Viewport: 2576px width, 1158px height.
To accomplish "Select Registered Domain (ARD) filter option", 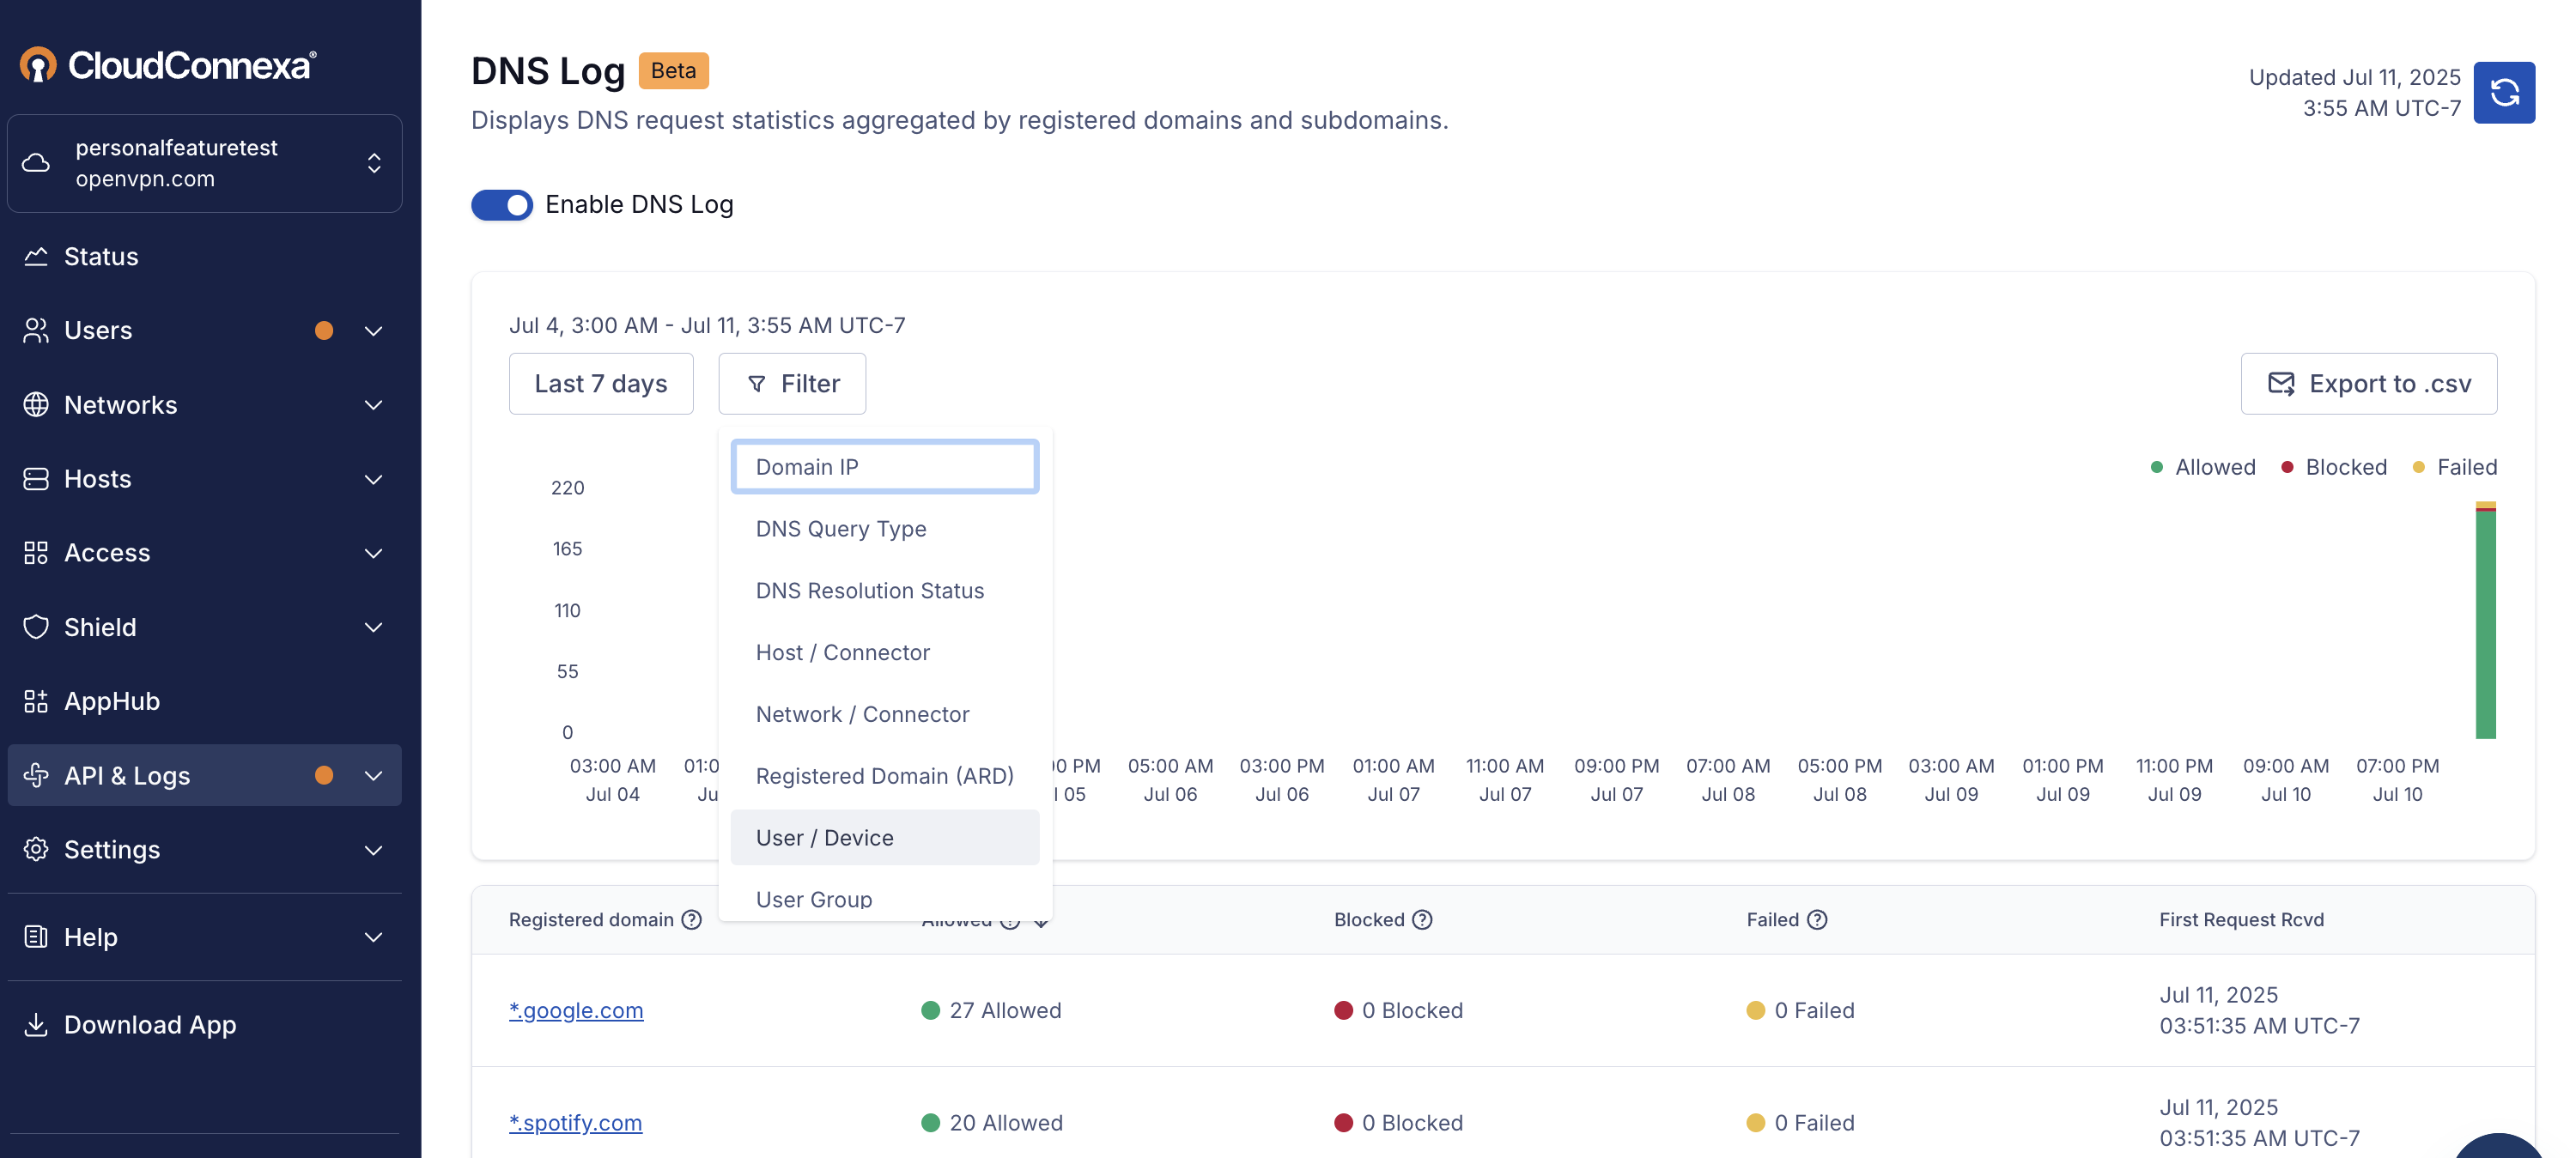I will [885, 775].
